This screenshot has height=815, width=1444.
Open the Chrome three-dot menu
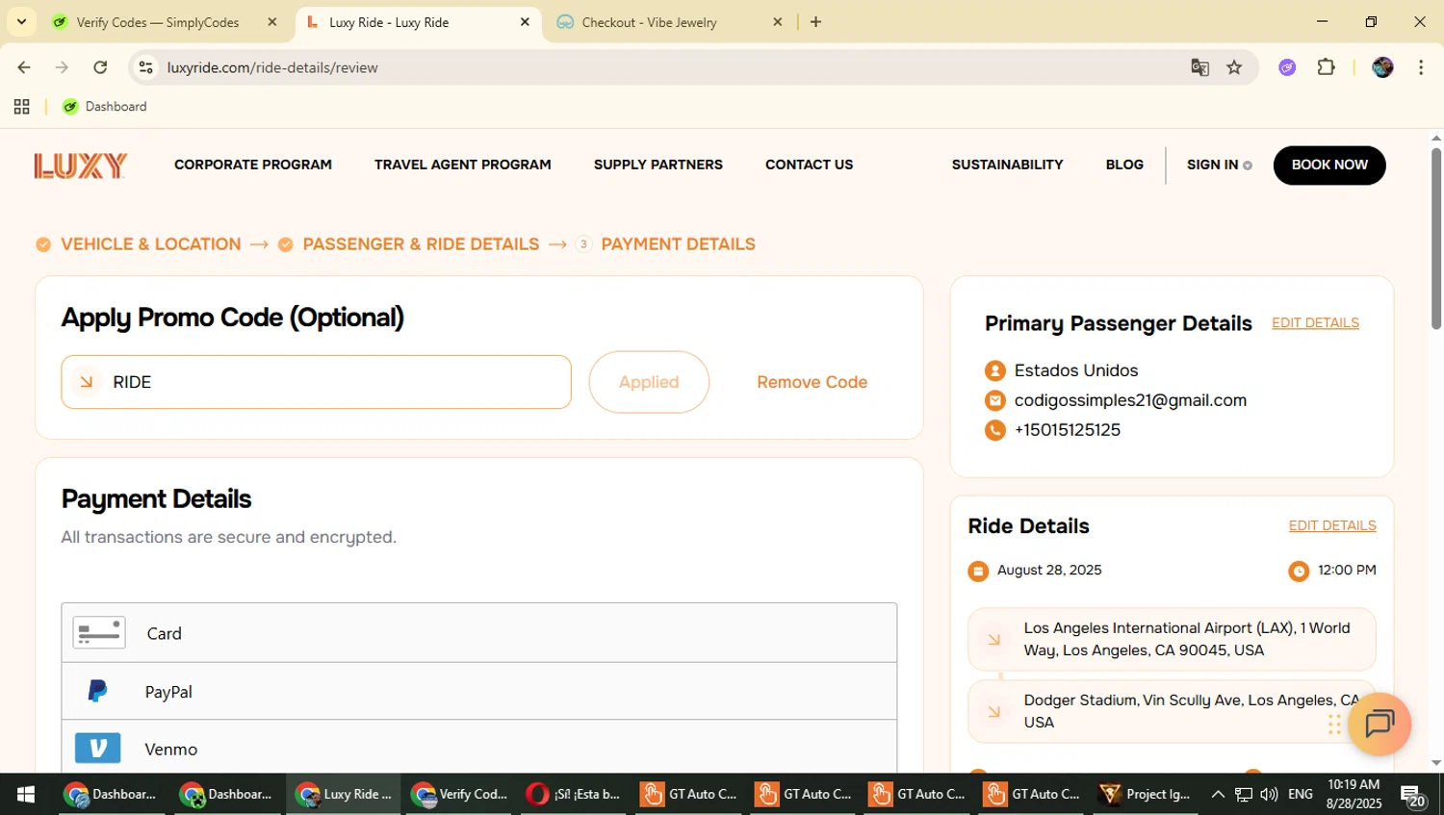1421,67
